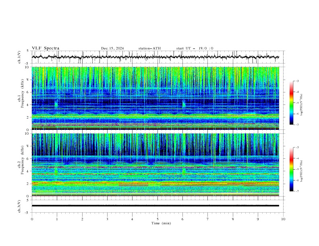
Task: Click the ch.3(V) axis label
Action: click(19, 206)
